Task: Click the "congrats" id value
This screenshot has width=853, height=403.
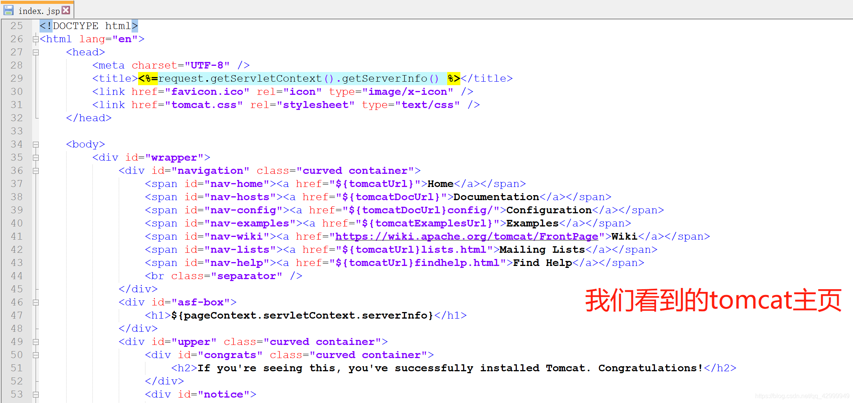Action: 230,355
